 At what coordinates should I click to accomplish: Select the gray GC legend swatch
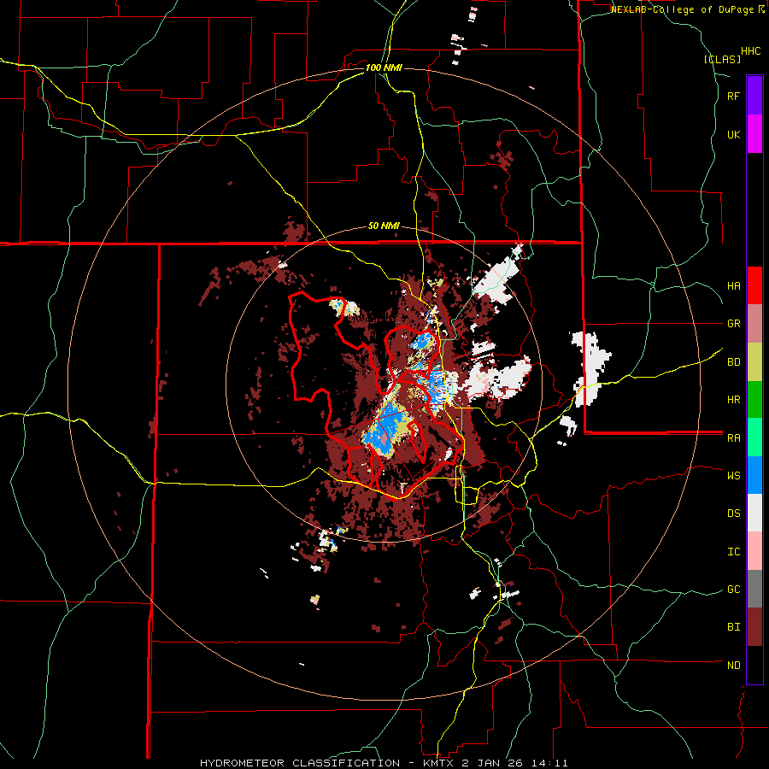click(x=754, y=589)
